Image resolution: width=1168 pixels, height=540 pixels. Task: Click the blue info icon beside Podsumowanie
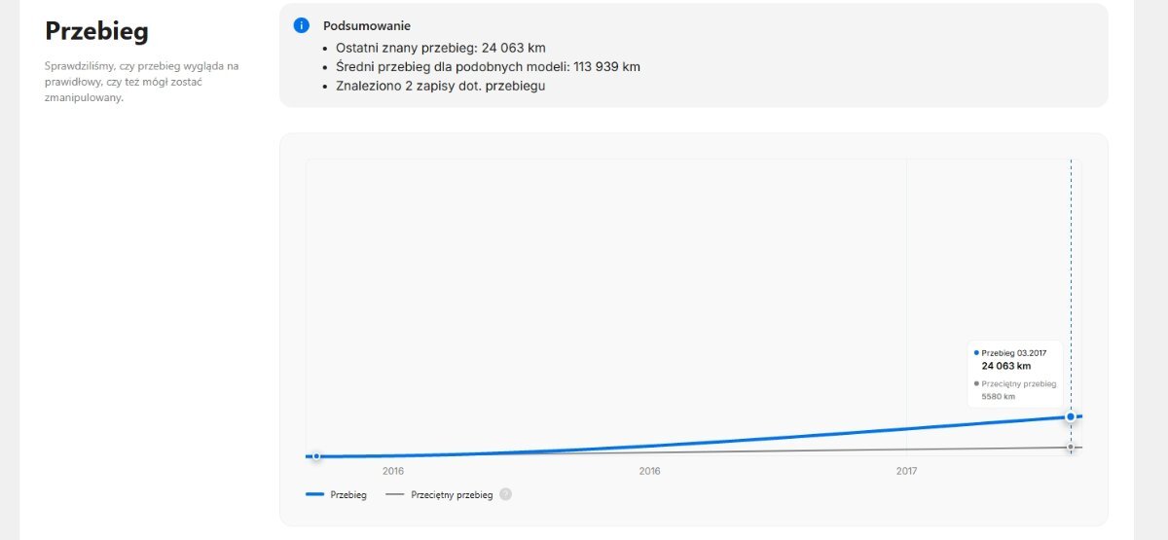coord(302,25)
